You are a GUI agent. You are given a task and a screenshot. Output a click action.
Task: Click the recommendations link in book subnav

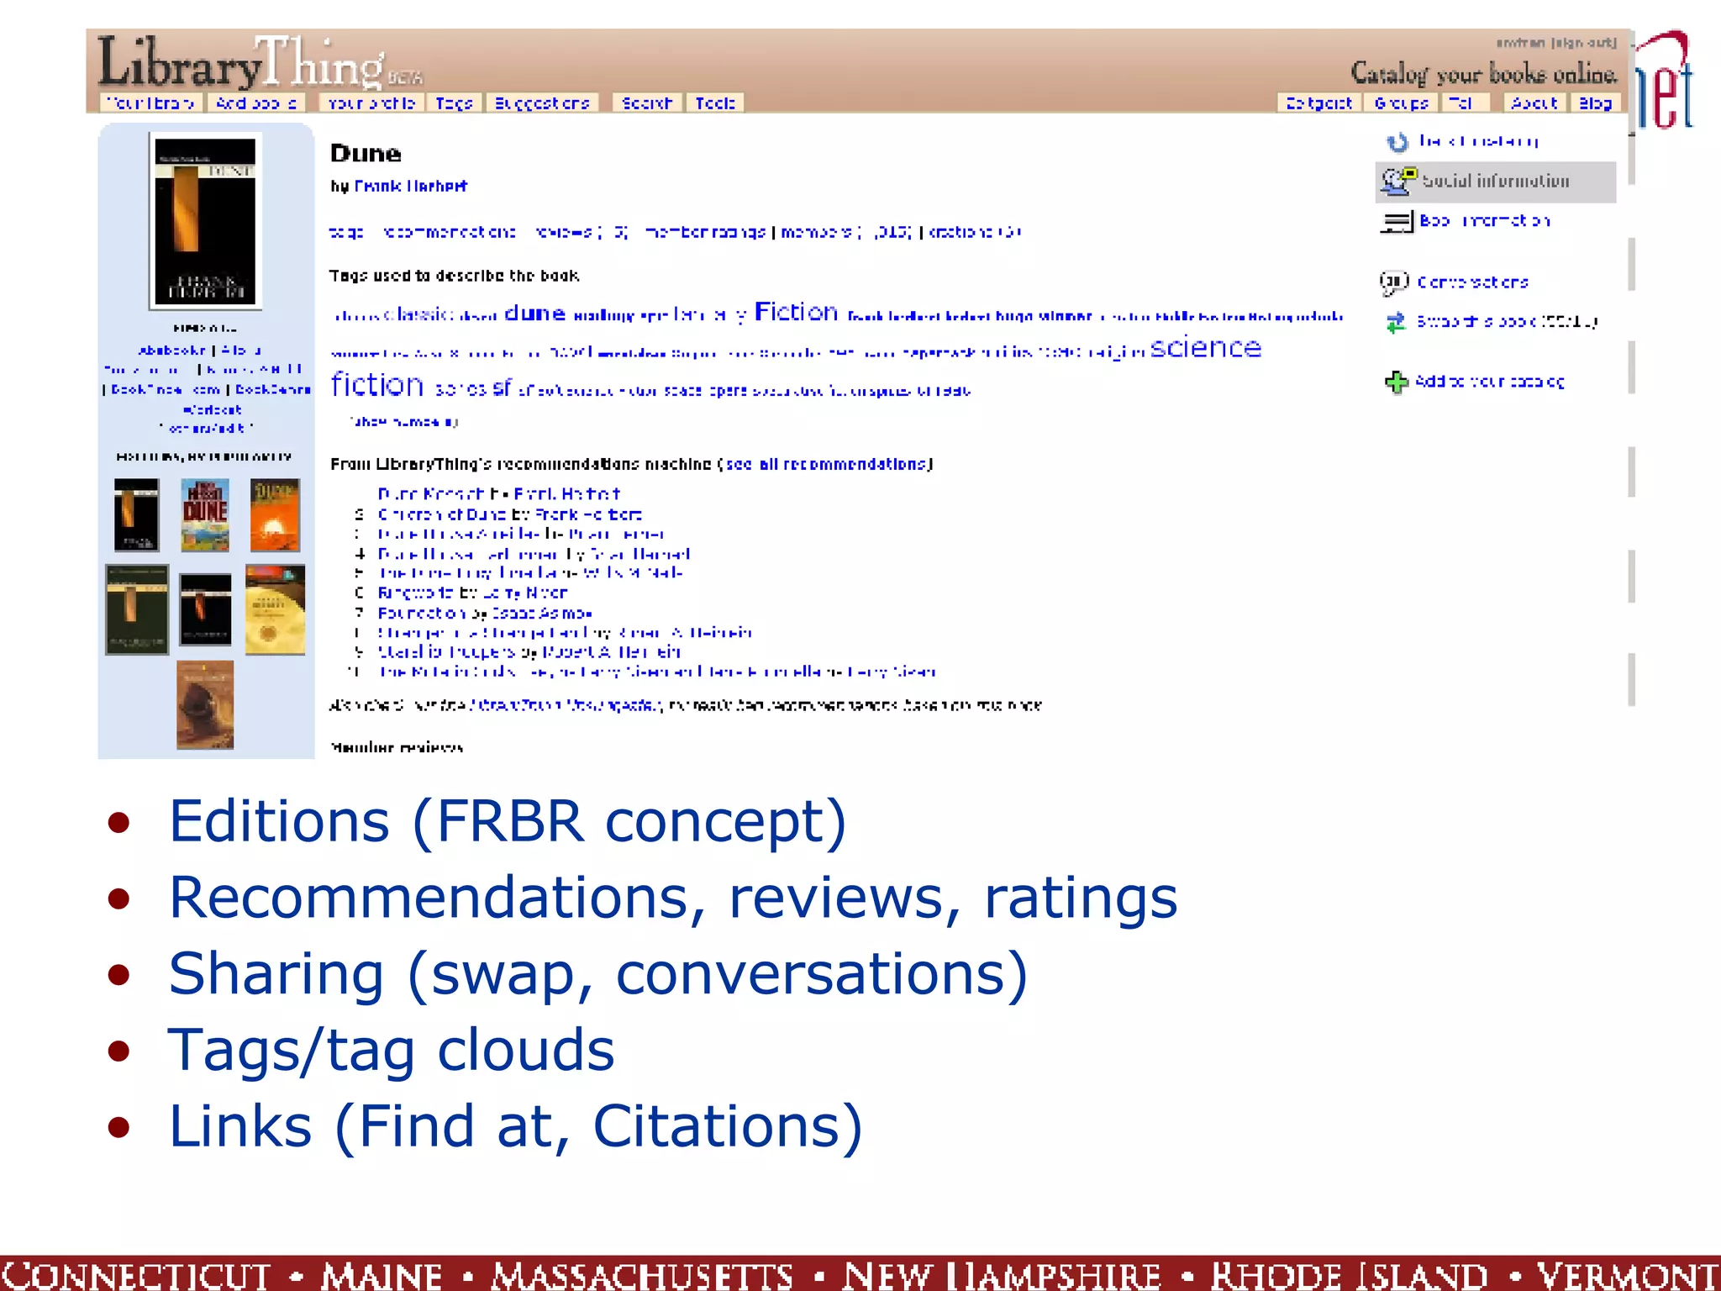click(450, 232)
